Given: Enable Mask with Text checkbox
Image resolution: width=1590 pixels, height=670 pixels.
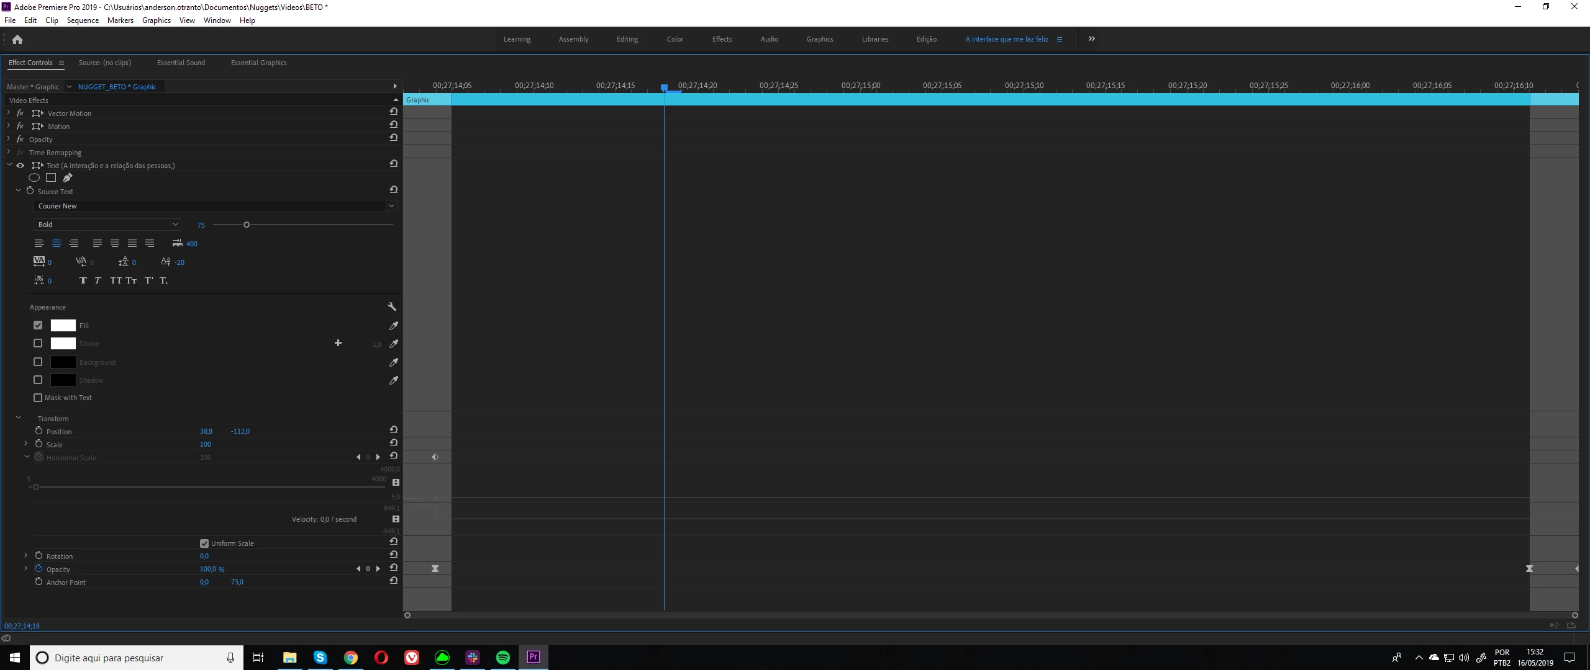Looking at the screenshot, I should click(38, 398).
